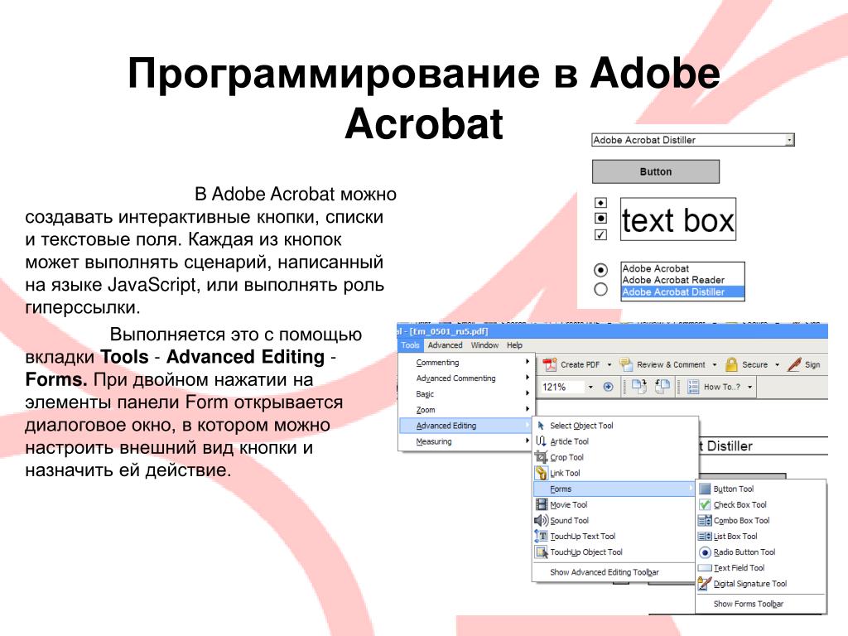Click the Create PDF toolbar icon
The width and height of the screenshot is (848, 636).
[x=550, y=364]
